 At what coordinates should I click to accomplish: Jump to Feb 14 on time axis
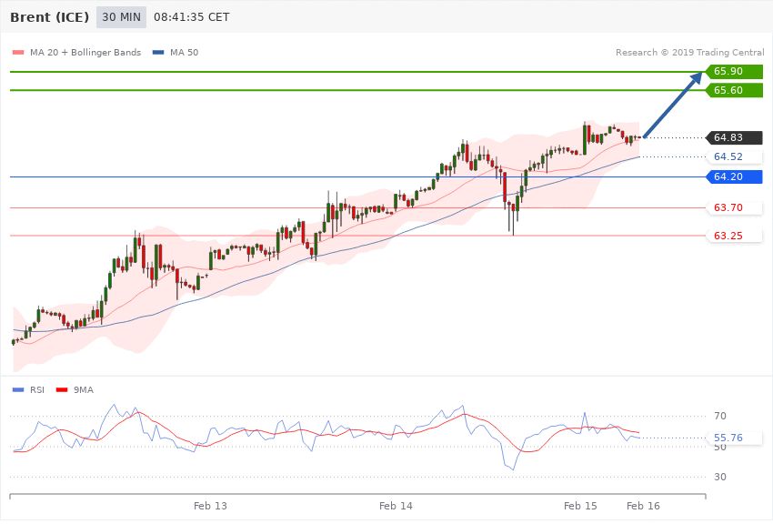coord(396,505)
